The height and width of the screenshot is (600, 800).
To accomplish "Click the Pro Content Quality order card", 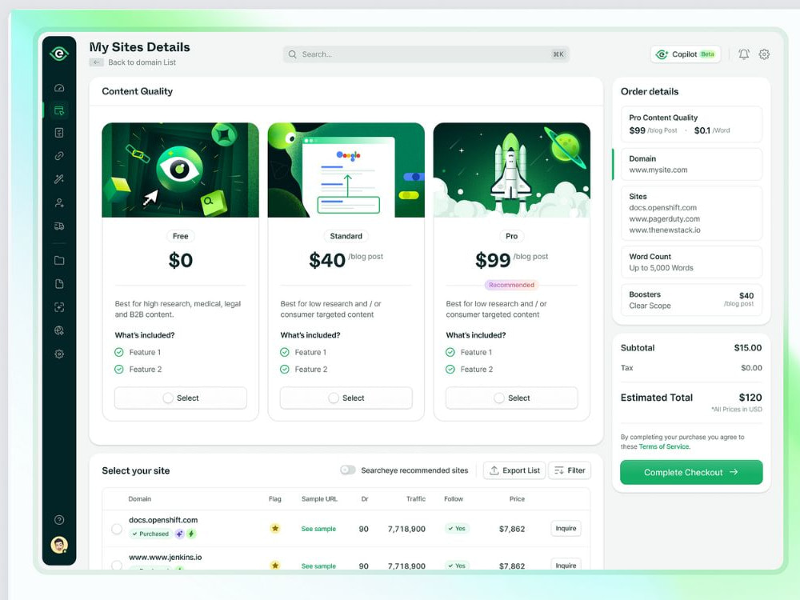I will click(x=691, y=124).
